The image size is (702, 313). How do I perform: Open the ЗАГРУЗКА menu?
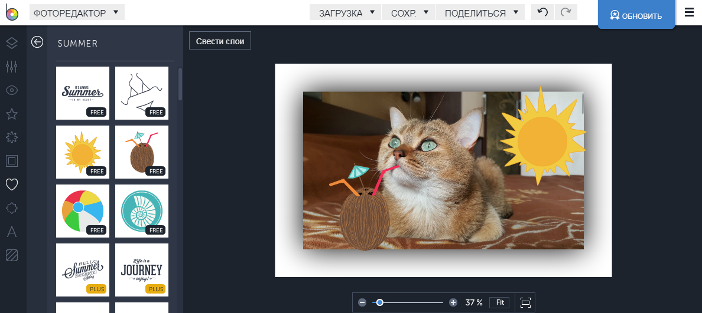(x=345, y=12)
